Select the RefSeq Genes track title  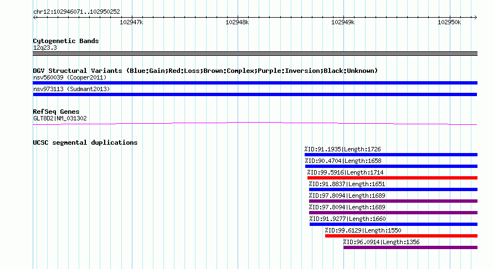pos(57,112)
